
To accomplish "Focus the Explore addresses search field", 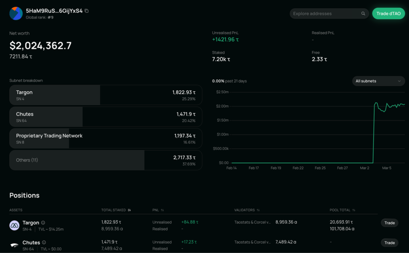I will (x=325, y=14).
